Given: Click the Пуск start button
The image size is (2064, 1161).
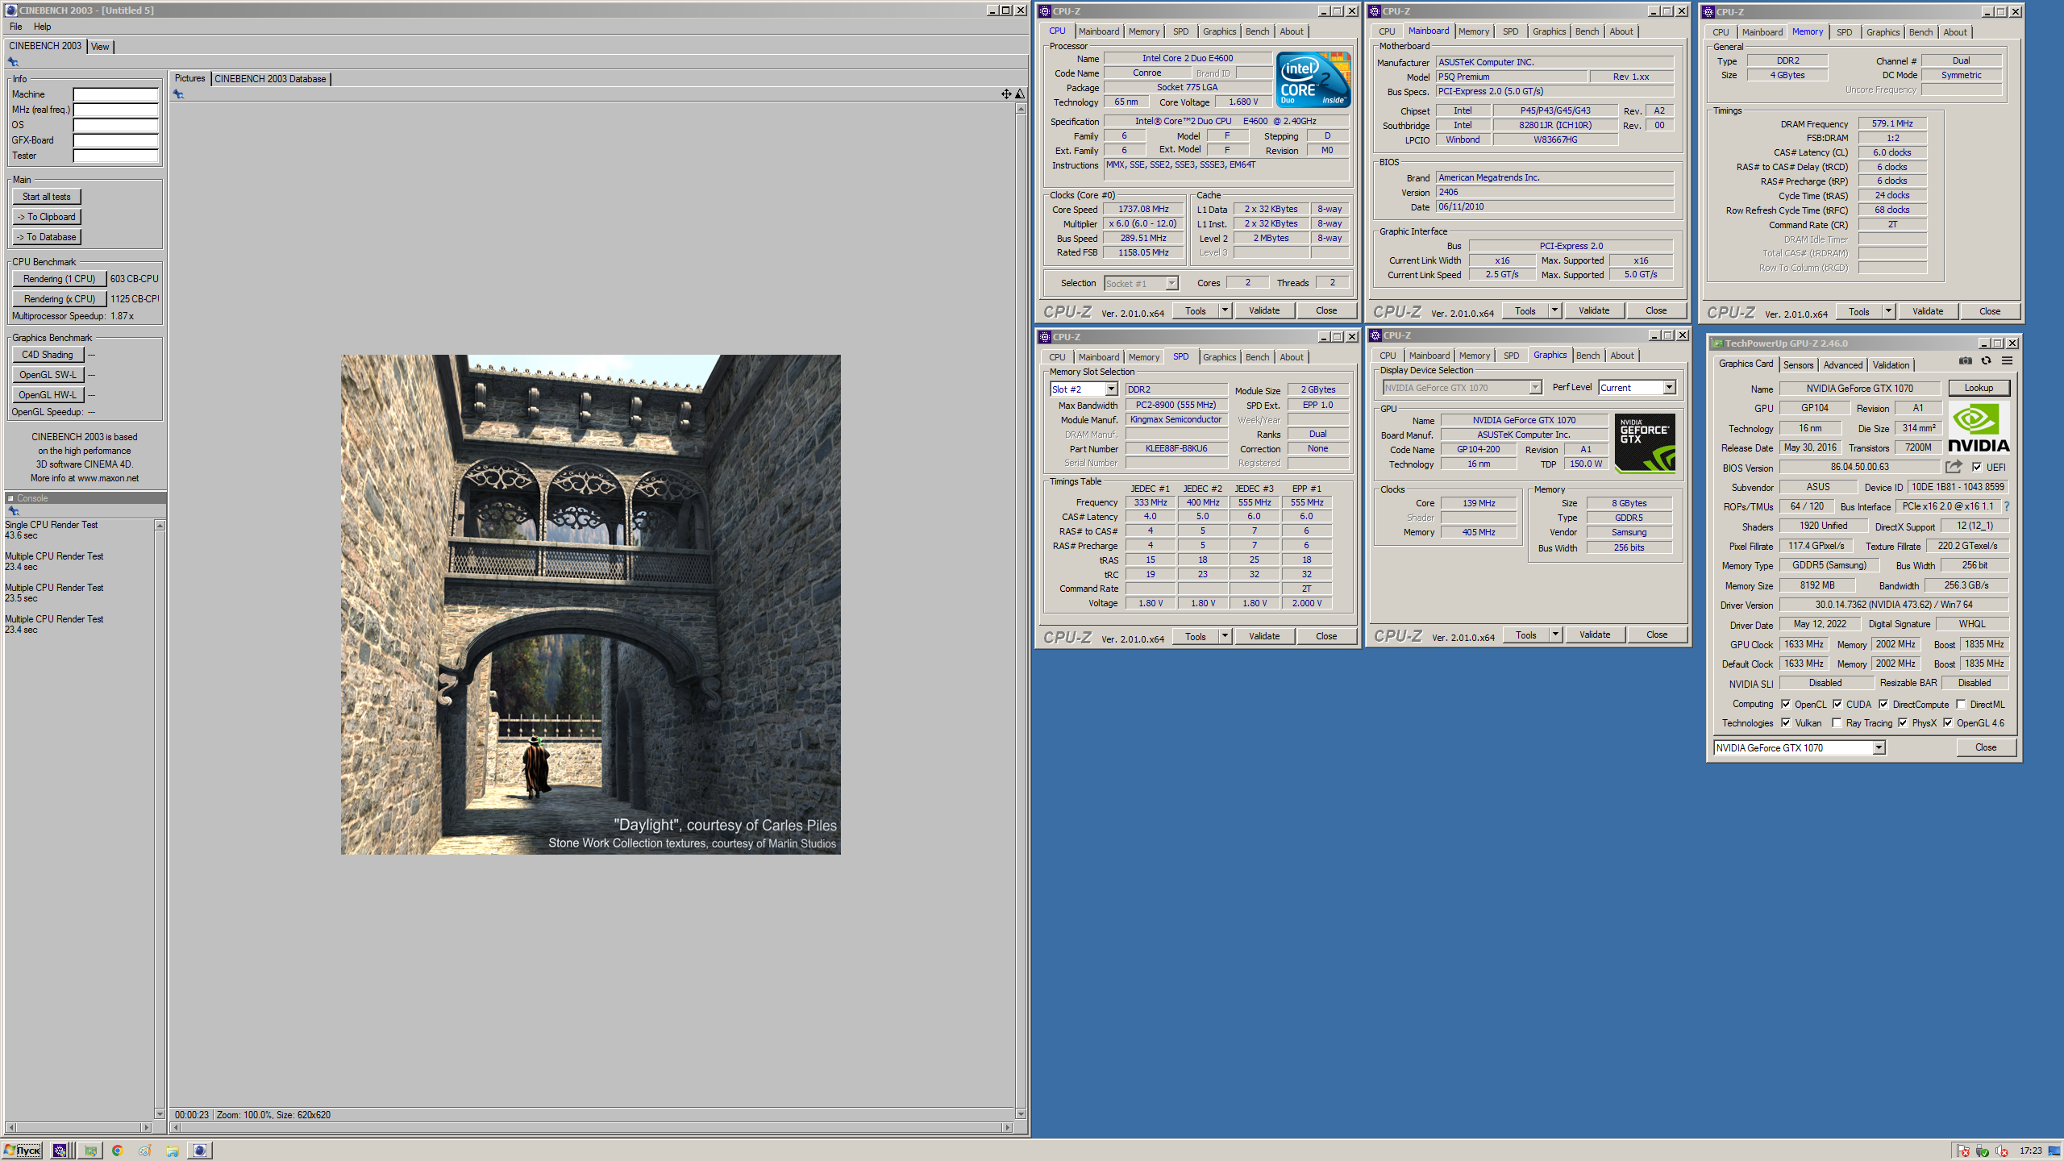Looking at the screenshot, I should coord(22,1151).
